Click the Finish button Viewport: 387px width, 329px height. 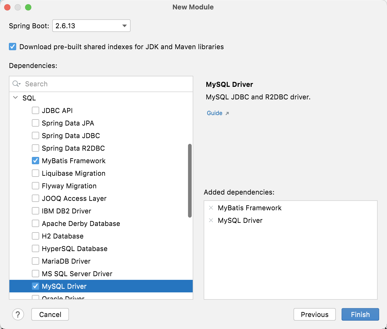[x=360, y=314]
